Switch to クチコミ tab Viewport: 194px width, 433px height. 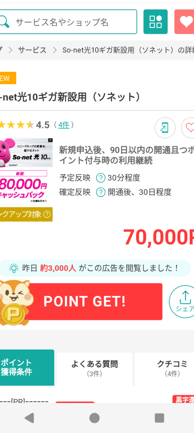(x=172, y=368)
